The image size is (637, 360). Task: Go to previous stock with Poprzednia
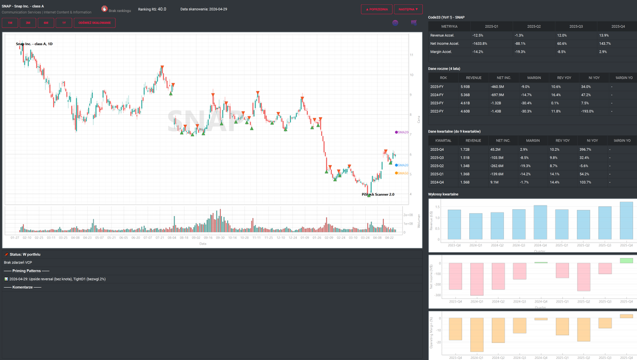377,9
